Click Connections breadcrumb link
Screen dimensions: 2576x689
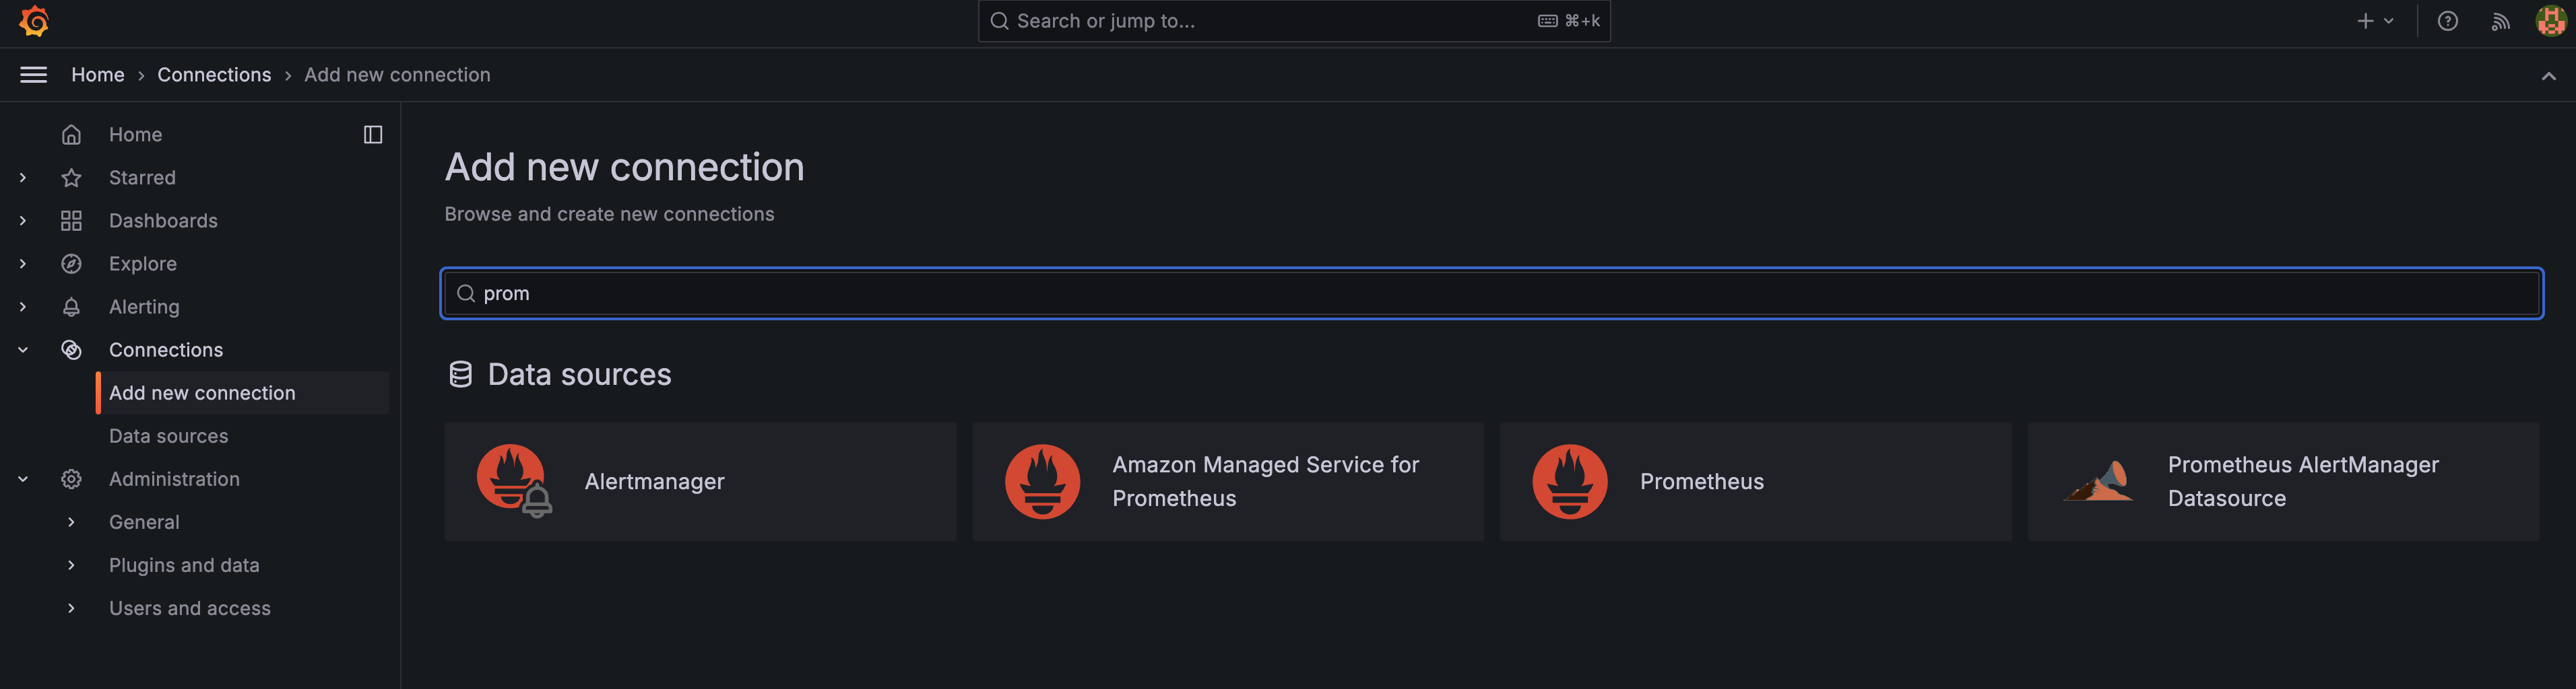[214, 75]
